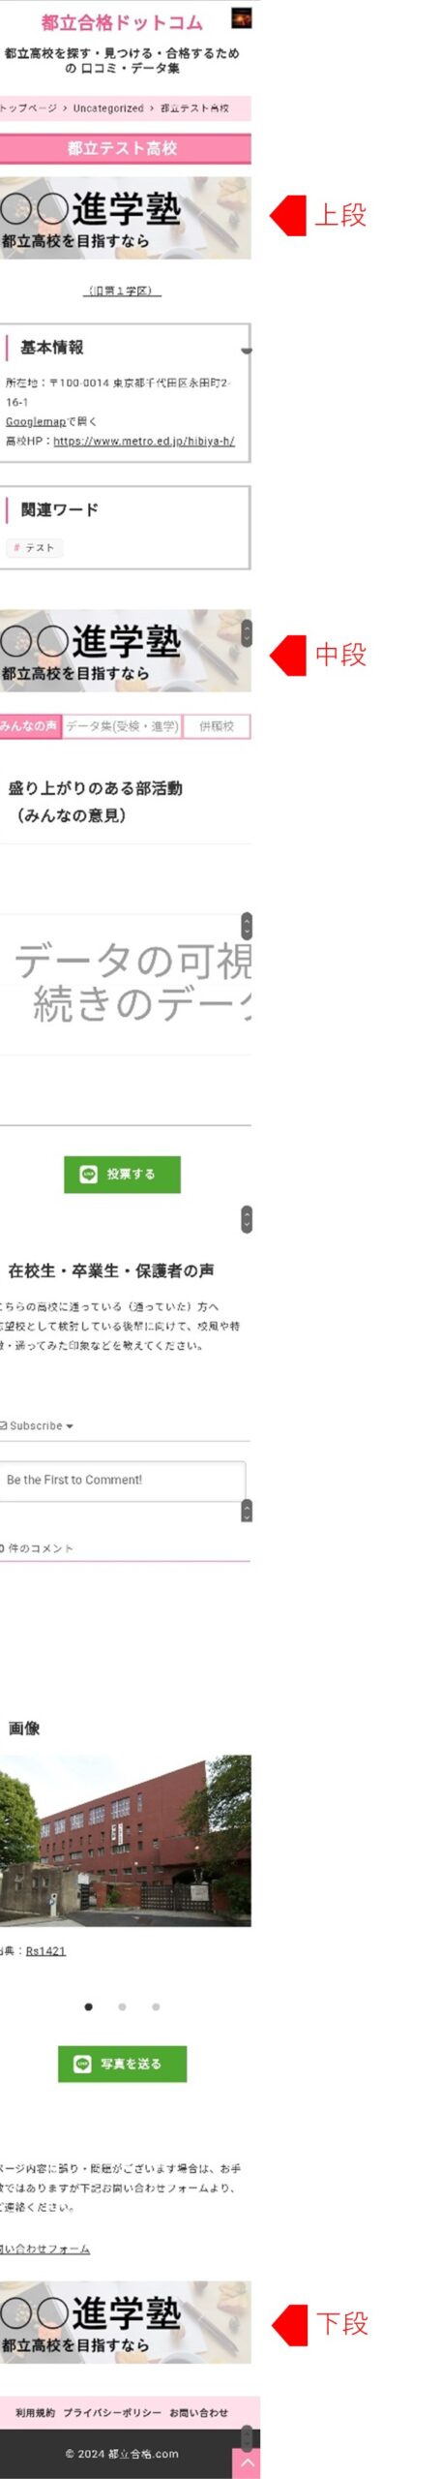
Task: Click the scroll handle below 投票する button
Action: click(247, 1218)
